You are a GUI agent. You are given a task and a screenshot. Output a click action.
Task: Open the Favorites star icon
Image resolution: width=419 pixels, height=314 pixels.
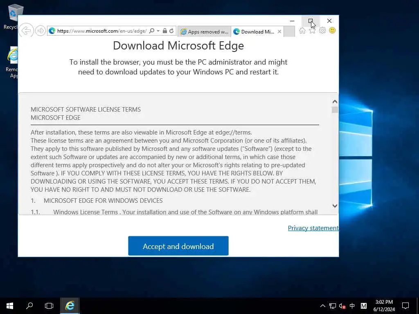click(x=312, y=30)
